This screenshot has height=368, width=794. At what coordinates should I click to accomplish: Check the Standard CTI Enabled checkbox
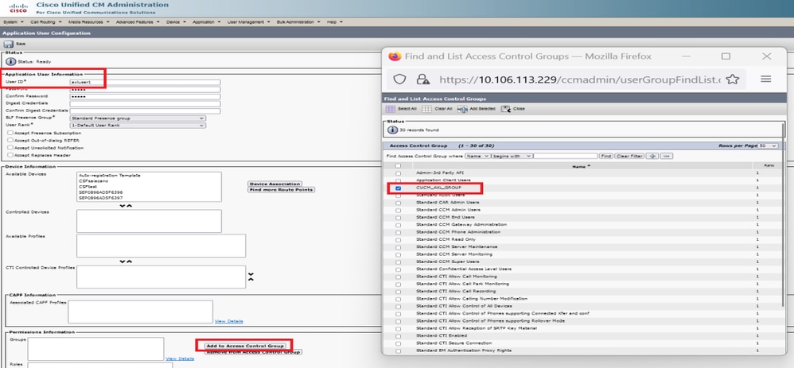[x=398, y=335]
